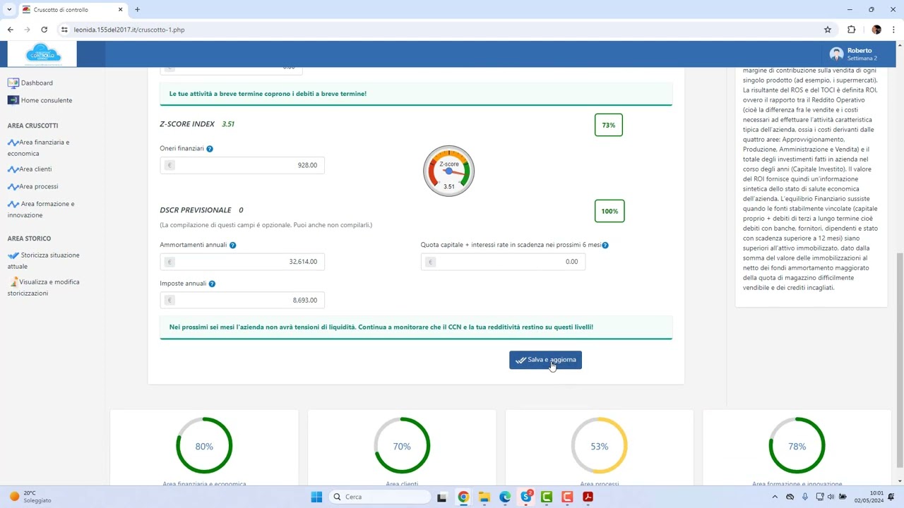This screenshot has height=508, width=904.
Task: Reload the page in browser
Action: coord(44,30)
